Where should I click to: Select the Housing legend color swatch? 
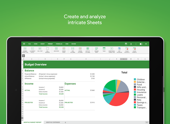(135, 90)
